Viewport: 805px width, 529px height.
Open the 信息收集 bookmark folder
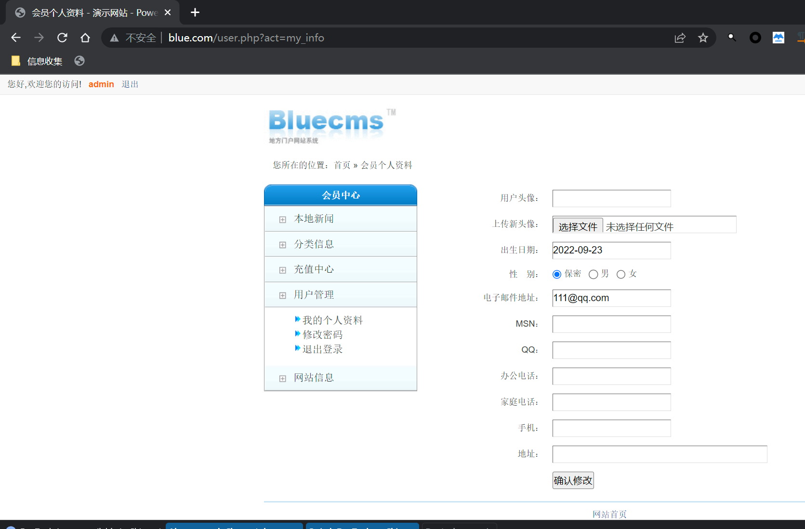coord(37,61)
